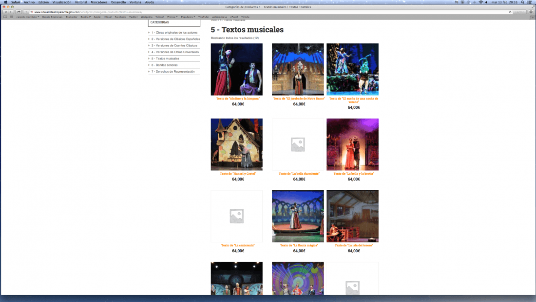This screenshot has height=302, width=536.
Task: Open 'Aladino y la lámpara' product thumbnail
Action: click(236, 69)
